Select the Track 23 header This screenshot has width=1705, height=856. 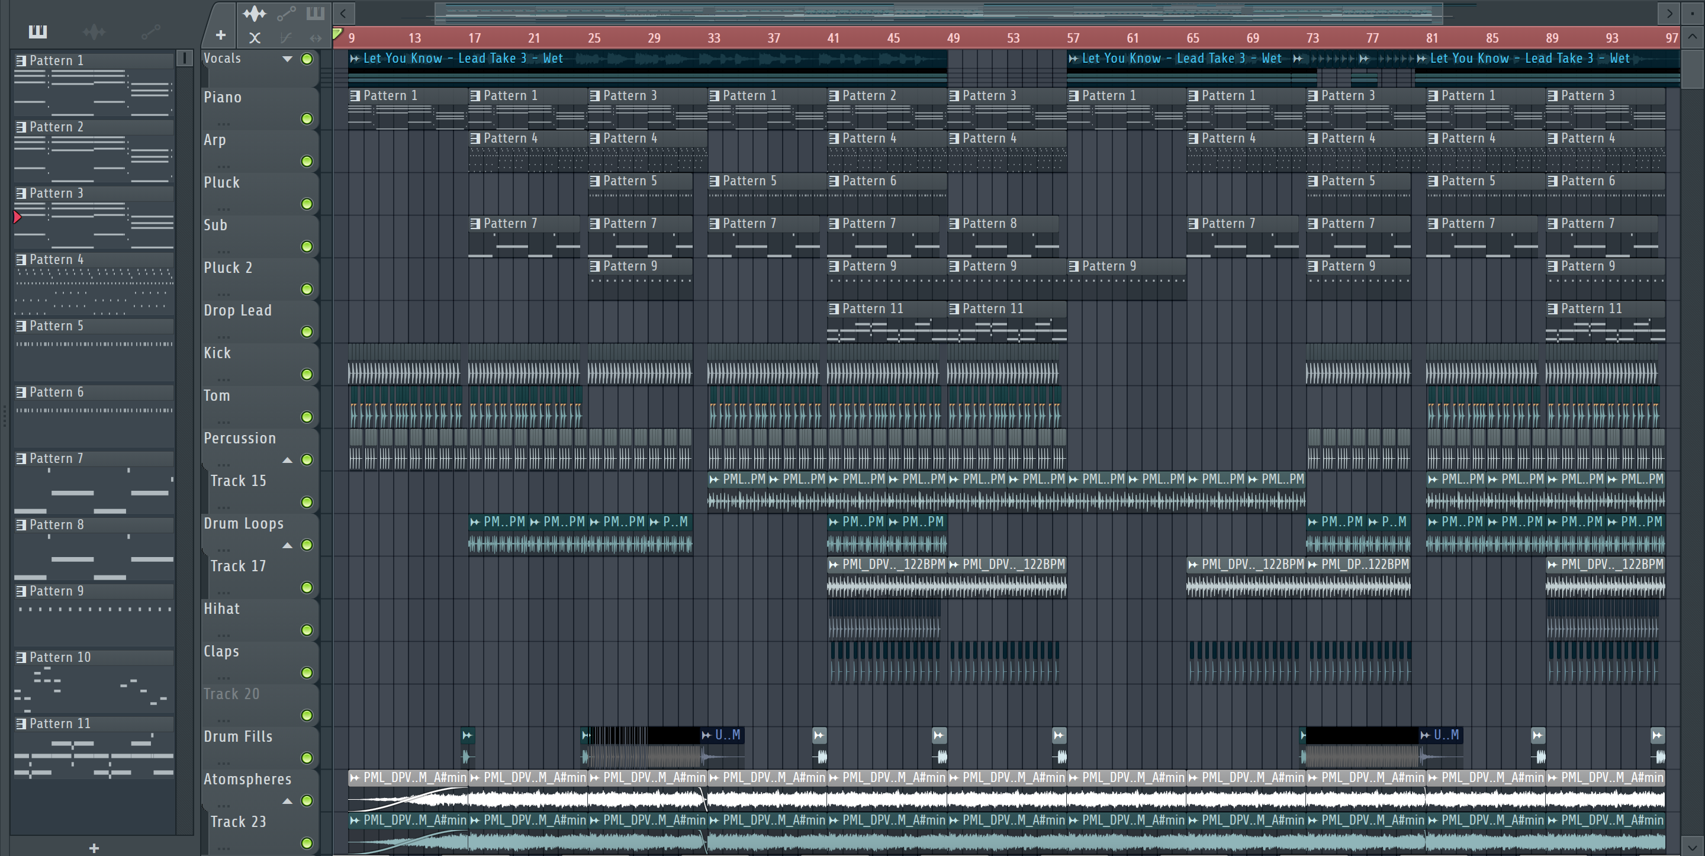tap(263, 832)
